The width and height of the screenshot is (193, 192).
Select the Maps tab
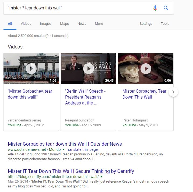coord(64,24)
